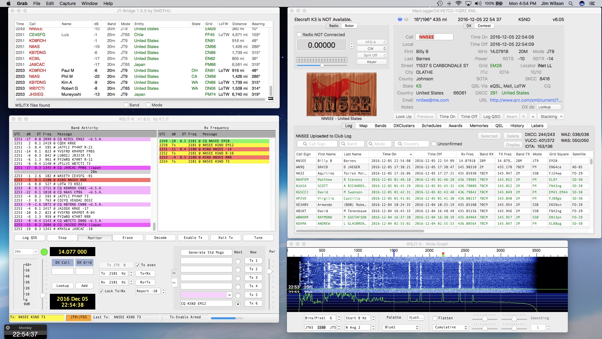Screen dimensions: 602x339
Task: Click the Monitor button
Action: tap(95, 238)
